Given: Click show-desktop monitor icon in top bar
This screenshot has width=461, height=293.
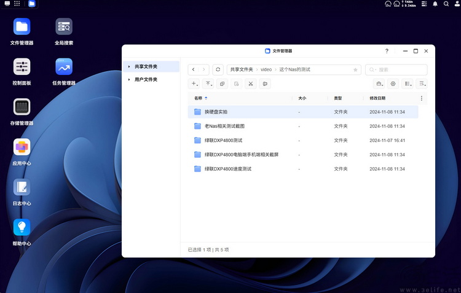Looking at the screenshot, I should coord(7,4).
